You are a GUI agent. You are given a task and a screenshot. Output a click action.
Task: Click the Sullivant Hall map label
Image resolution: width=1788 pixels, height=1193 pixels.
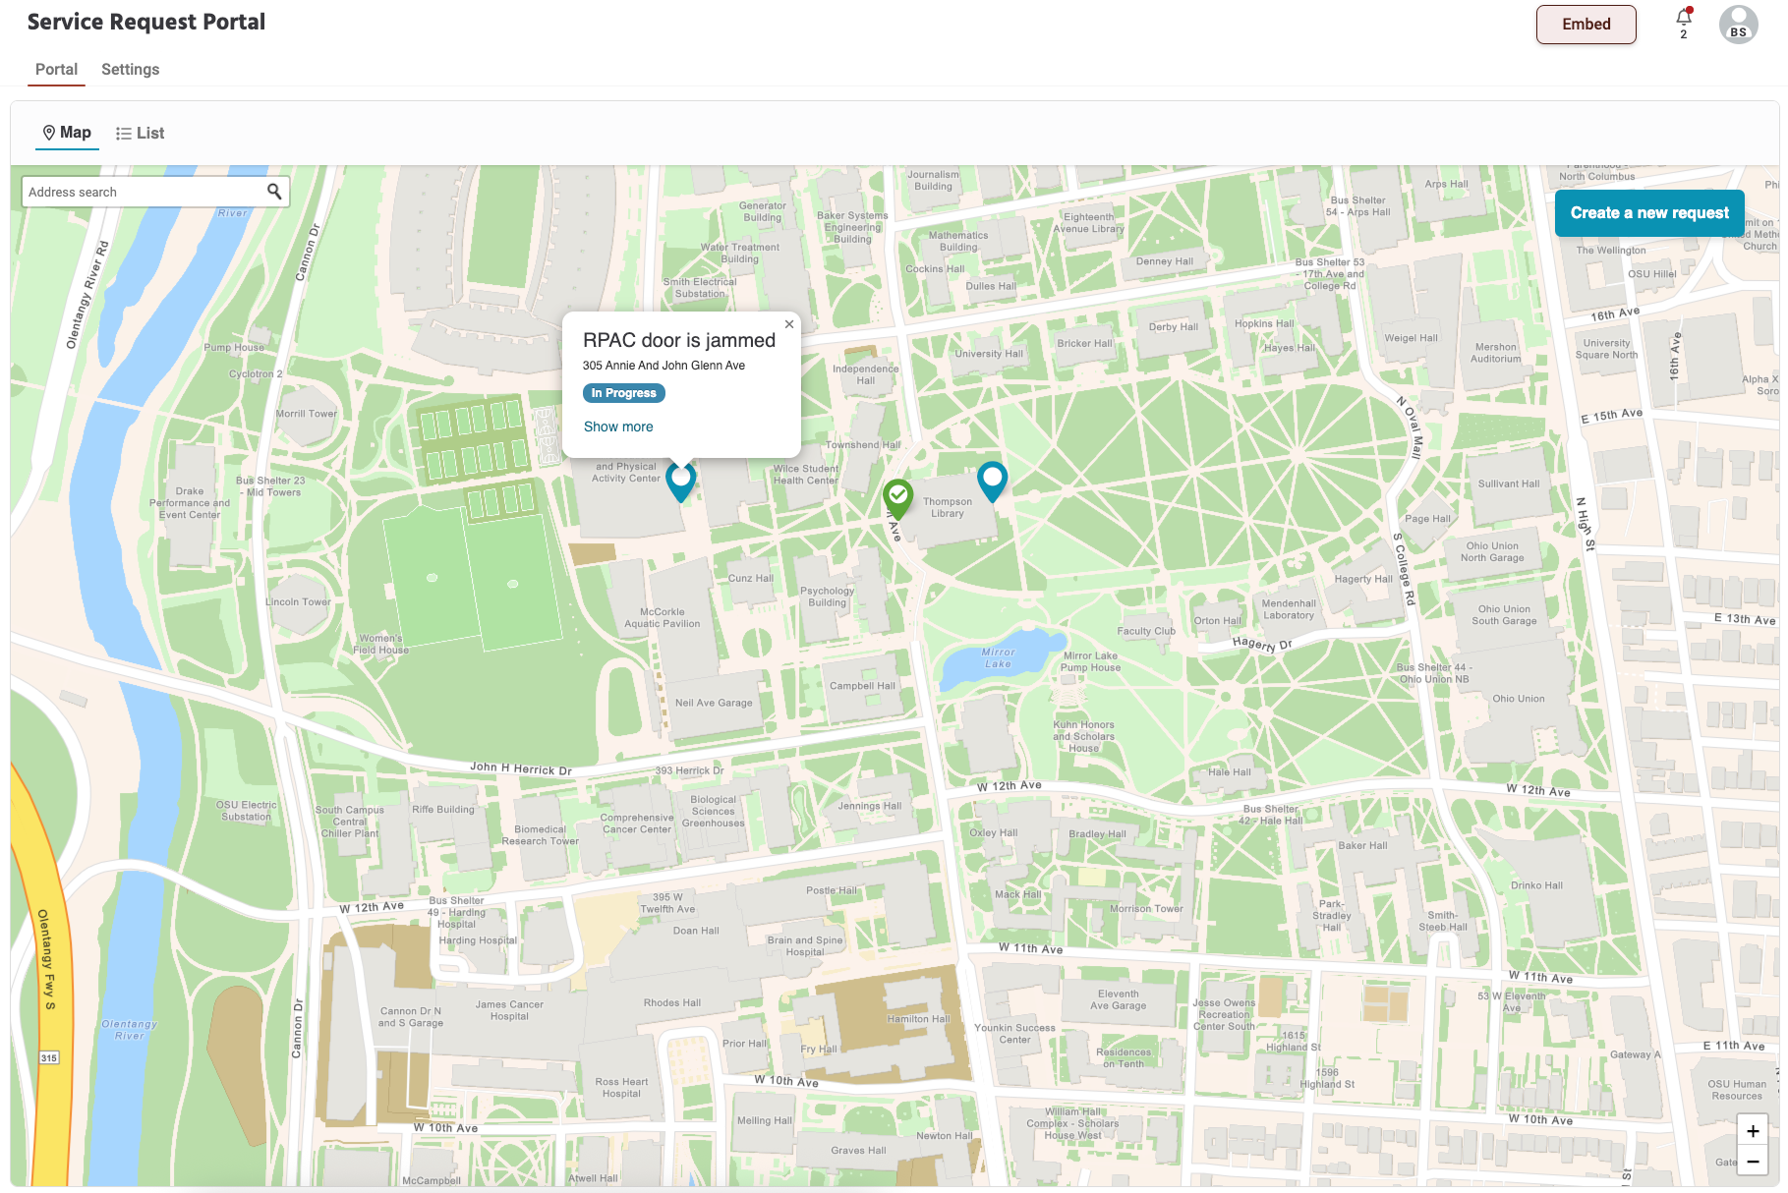1509,483
